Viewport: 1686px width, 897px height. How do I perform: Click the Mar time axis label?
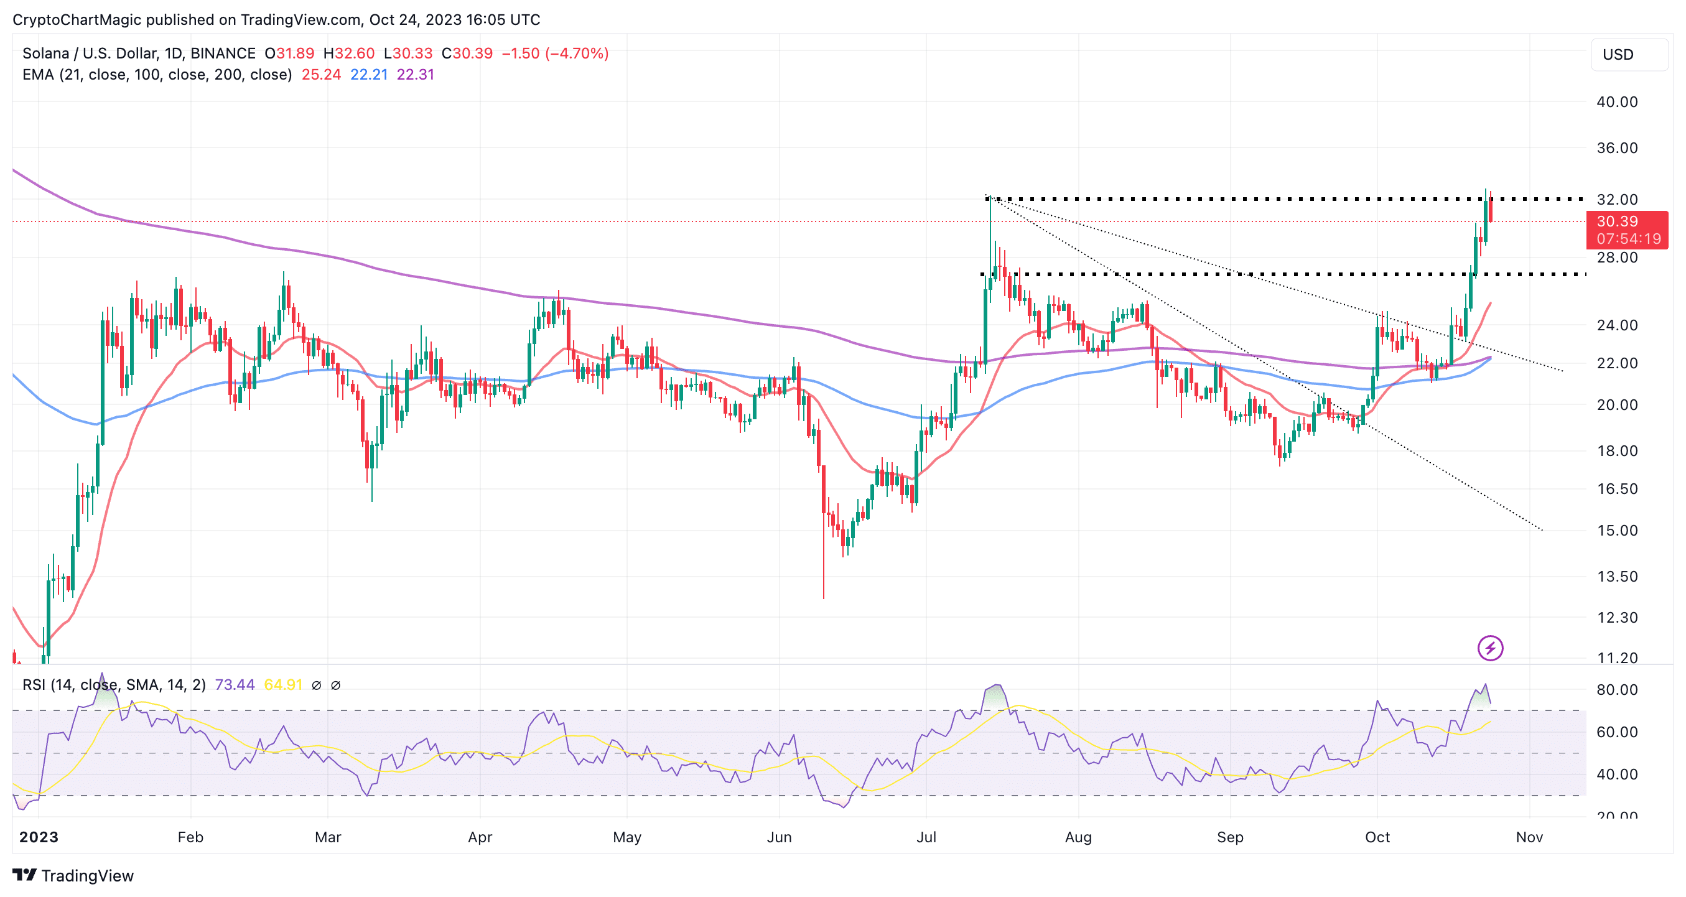pyautogui.click(x=328, y=837)
